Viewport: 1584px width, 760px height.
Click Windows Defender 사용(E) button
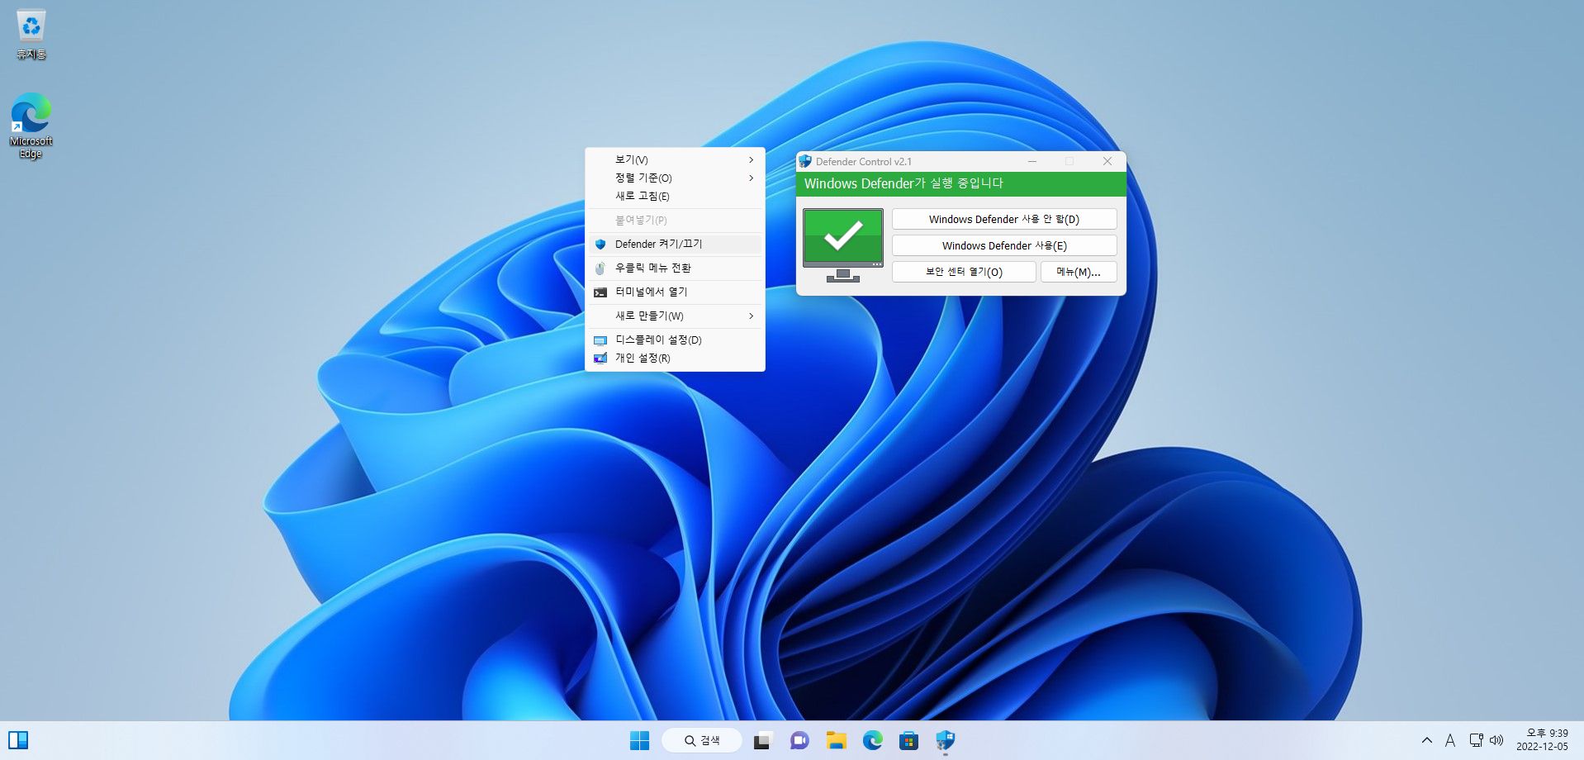tap(1004, 246)
